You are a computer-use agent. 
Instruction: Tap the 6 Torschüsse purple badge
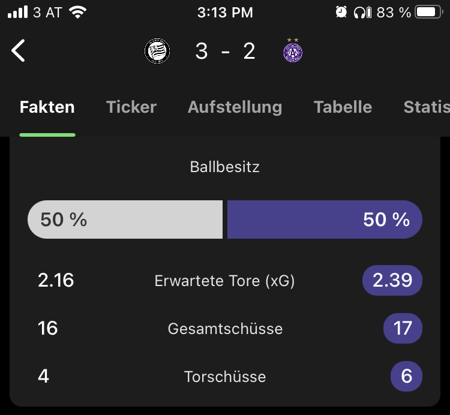tap(406, 376)
